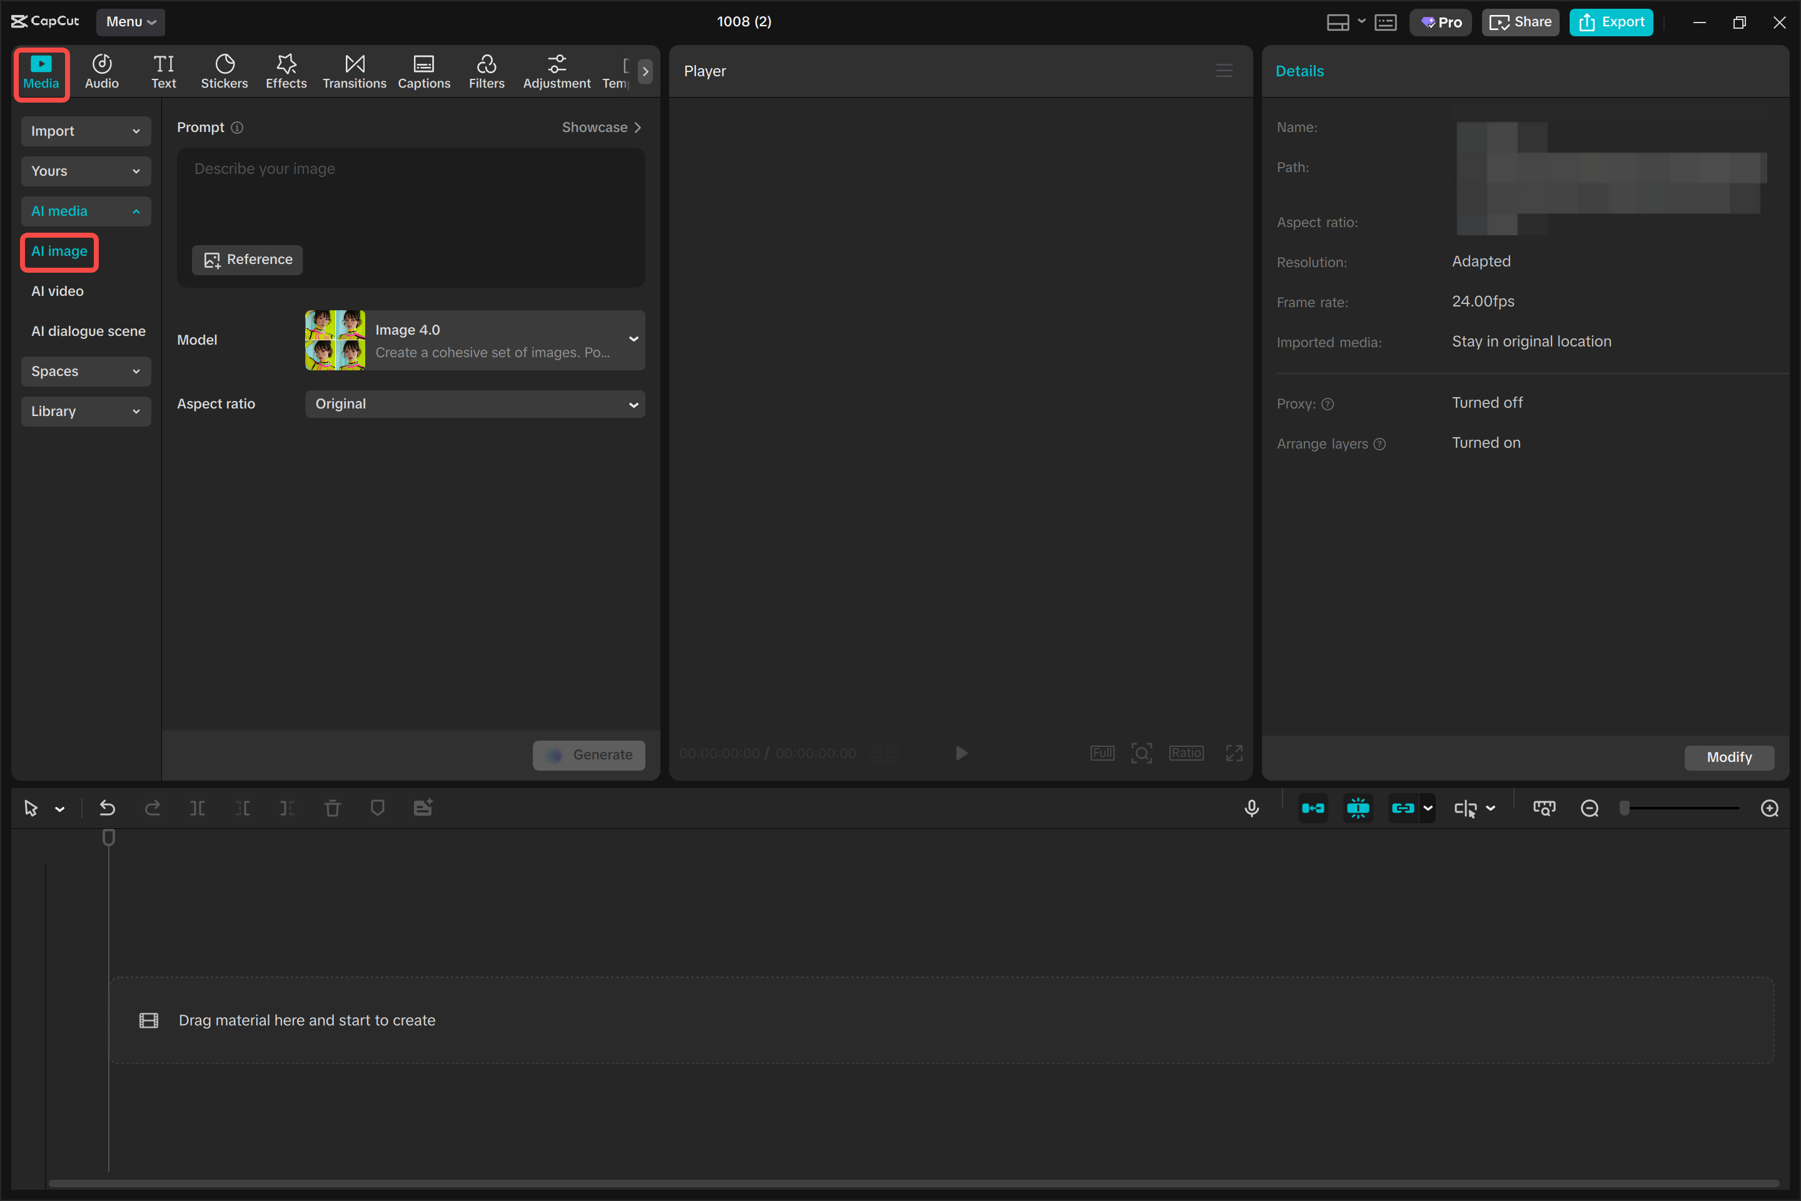Click inside the Describe your image prompt field

pos(411,191)
